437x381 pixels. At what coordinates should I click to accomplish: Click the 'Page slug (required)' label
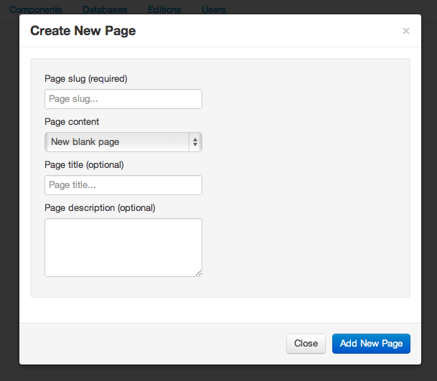86,79
